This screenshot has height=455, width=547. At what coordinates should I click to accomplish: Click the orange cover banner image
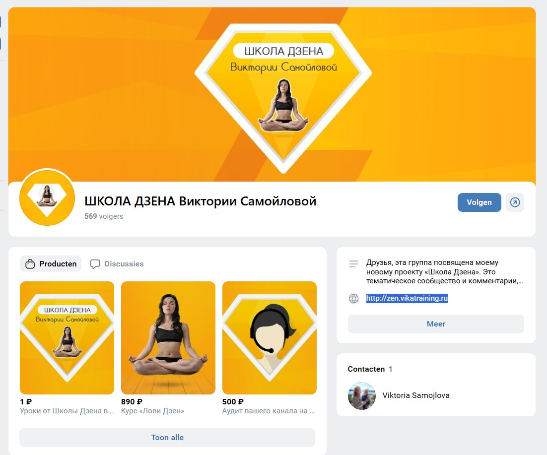(272, 94)
